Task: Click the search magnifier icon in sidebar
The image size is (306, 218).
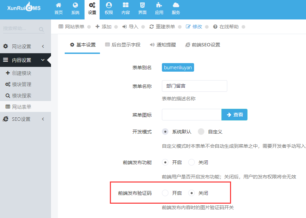Action: tap(41, 29)
